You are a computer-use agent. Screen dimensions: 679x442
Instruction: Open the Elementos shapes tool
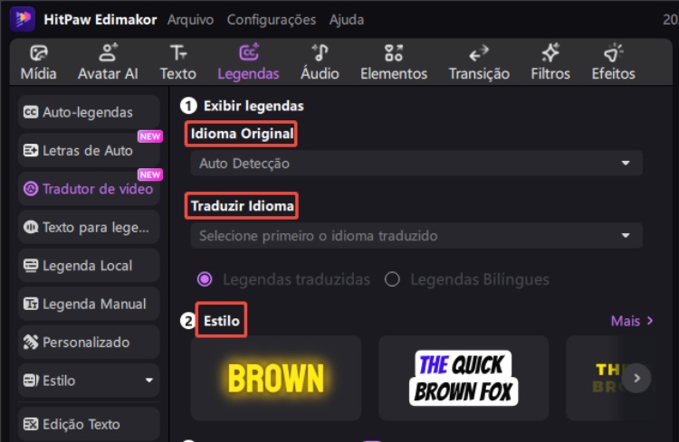394,53
